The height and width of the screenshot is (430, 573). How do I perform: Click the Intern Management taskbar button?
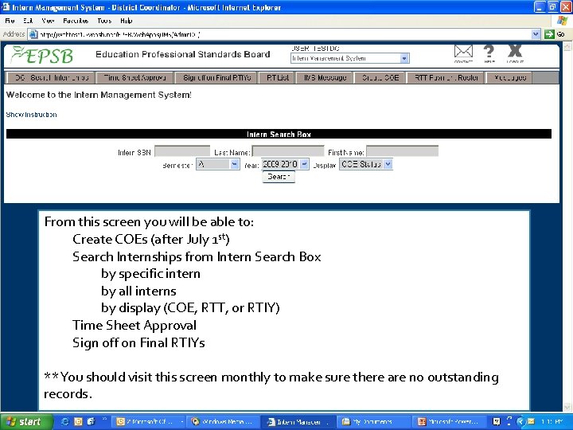point(298,421)
